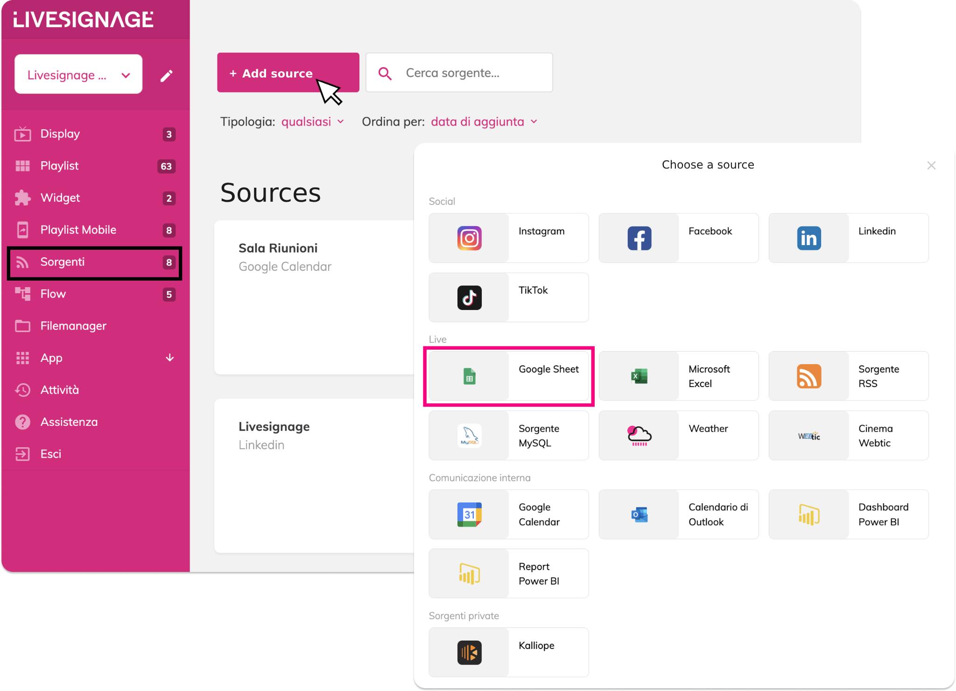Open the Tipologia qualsiasi filter dropdown

tap(313, 122)
